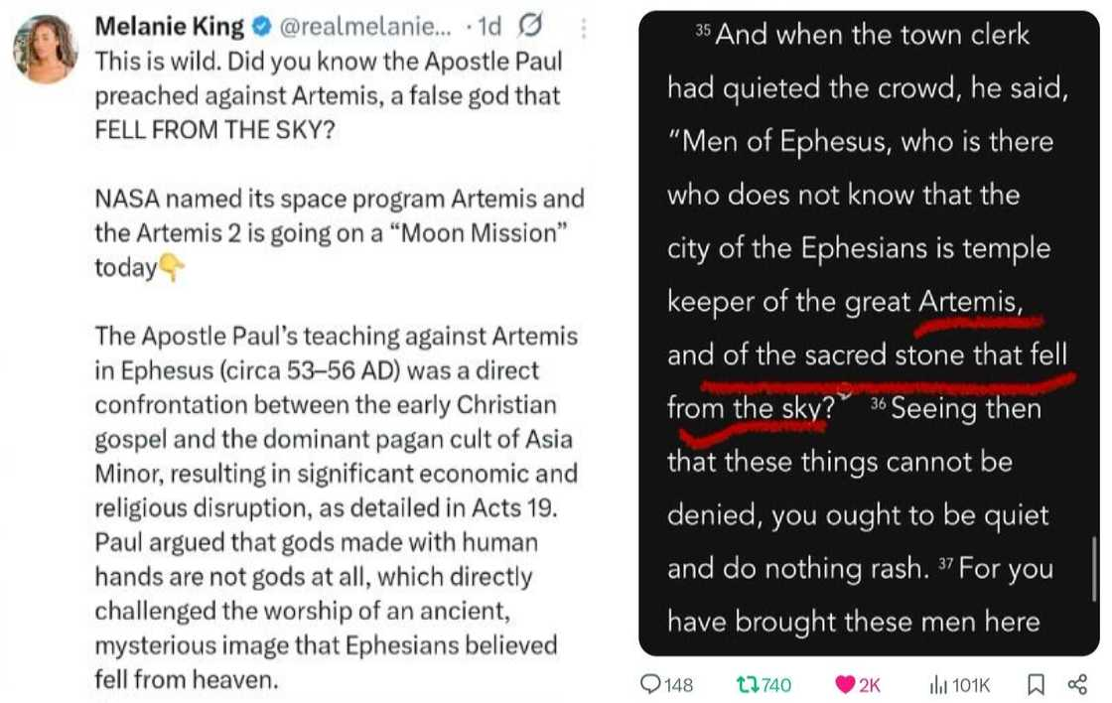Click the 148 replies count
Screen dimensions: 1112x703
(678, 684)
